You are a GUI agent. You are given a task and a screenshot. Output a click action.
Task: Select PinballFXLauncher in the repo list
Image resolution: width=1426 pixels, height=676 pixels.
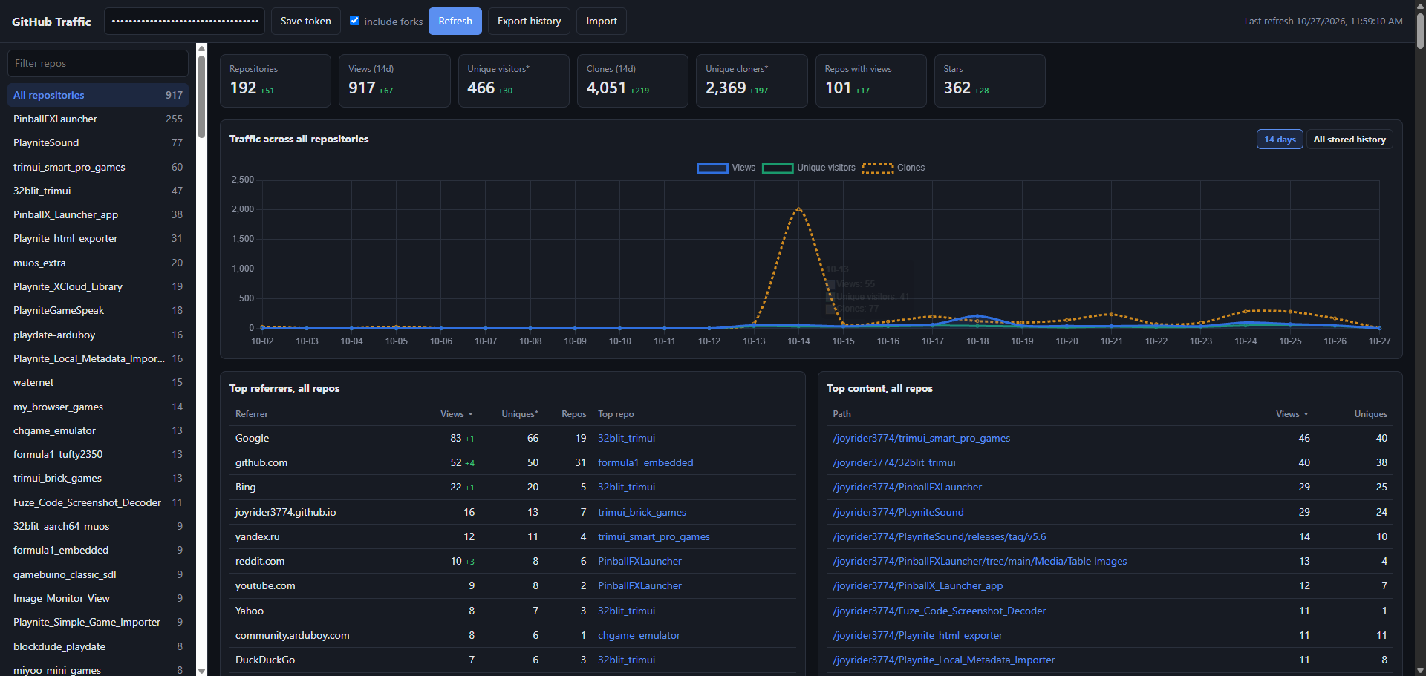tap(98, 119)
